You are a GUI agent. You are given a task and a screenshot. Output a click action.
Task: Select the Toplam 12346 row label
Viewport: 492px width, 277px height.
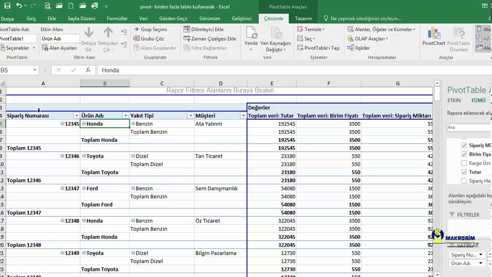(24, 180)
